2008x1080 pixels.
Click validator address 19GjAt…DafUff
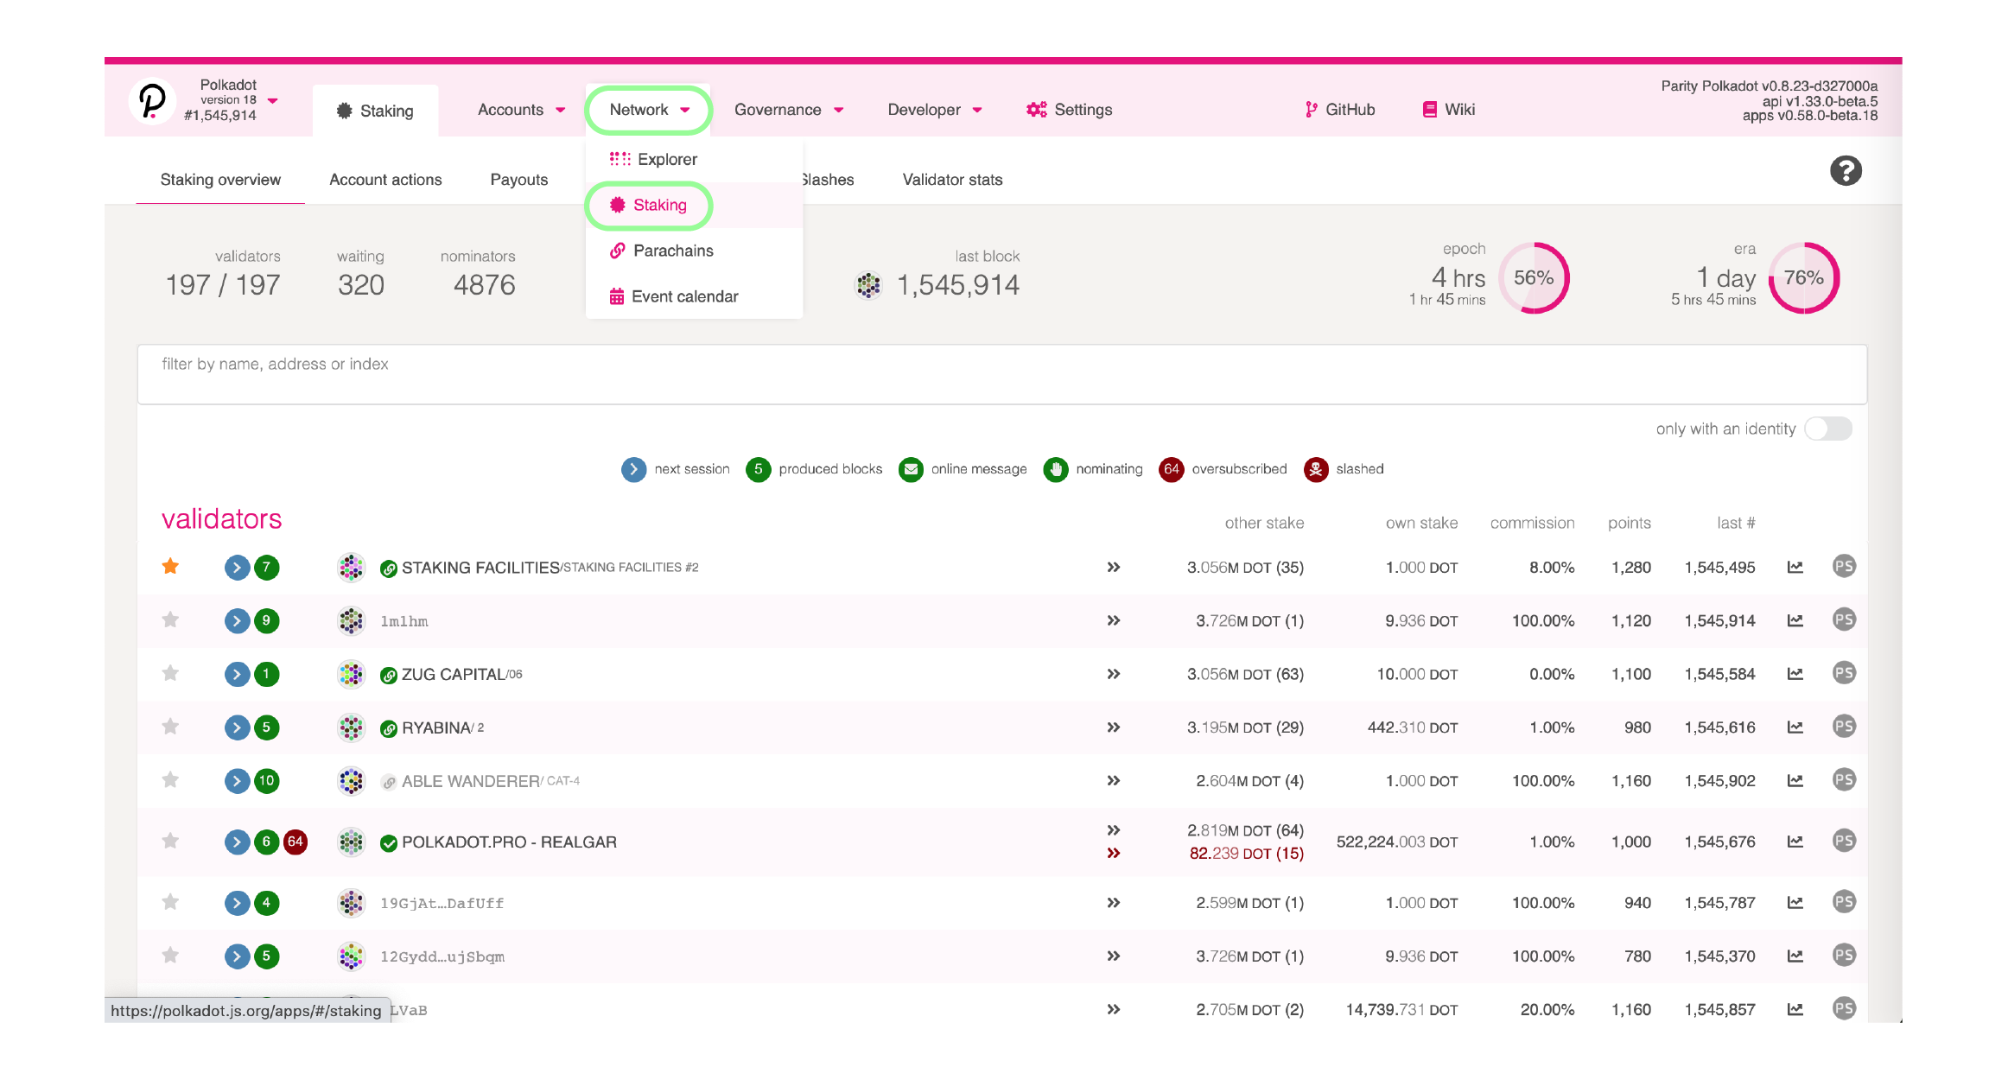click(442, 903)
